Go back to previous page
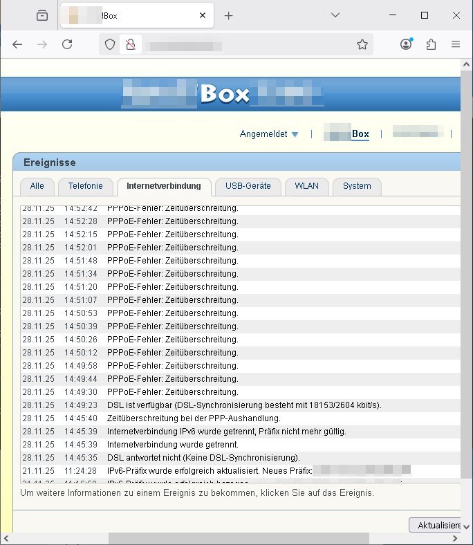 (x=18, y=44)
